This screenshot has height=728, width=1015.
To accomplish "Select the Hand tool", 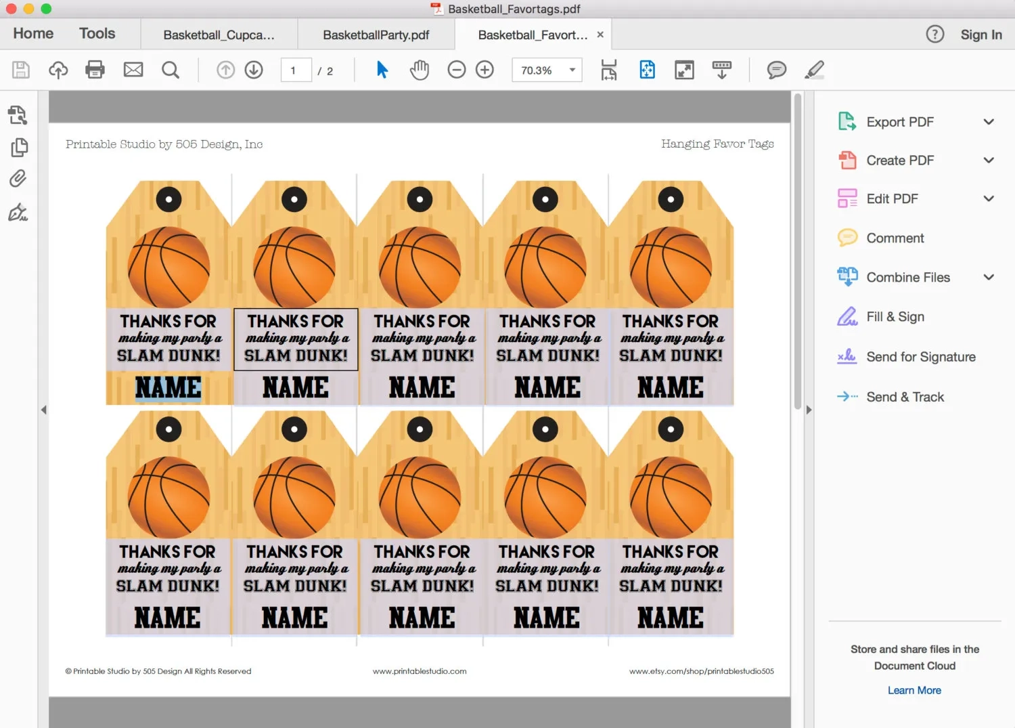I will point(420,70).
